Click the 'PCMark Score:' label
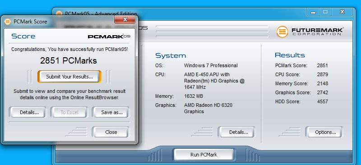Viewport: 361px width, 165px height. tap(291, 65)
